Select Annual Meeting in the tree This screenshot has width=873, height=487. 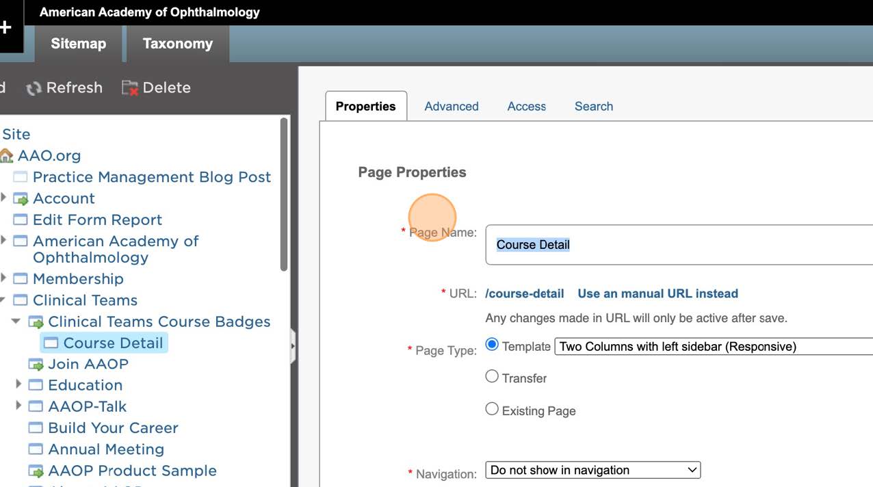(x=106, y=449)
